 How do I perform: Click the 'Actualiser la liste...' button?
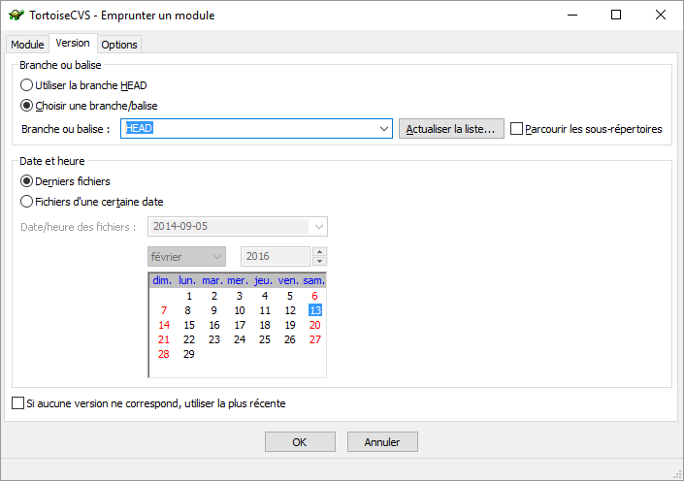pyautogui.click(x=451, y=129)
